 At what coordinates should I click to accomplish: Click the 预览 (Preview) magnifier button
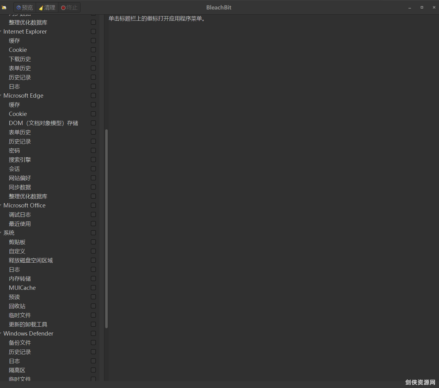(x=25, y=7)
